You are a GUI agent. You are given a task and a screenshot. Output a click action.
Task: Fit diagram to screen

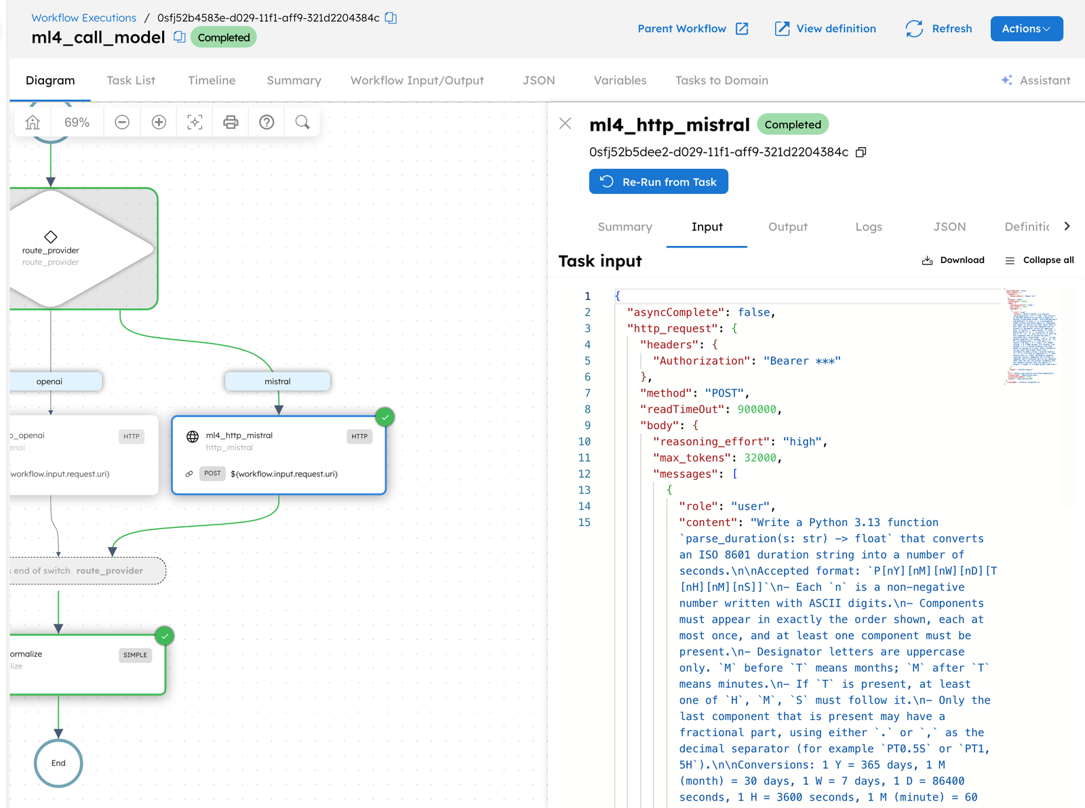point(195,122)
